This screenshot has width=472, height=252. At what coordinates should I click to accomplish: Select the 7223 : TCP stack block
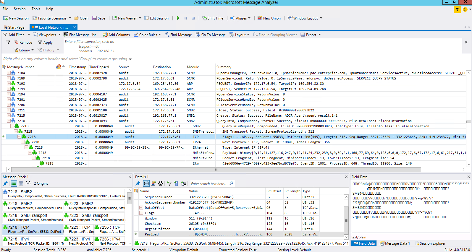(x=79, y=229)
